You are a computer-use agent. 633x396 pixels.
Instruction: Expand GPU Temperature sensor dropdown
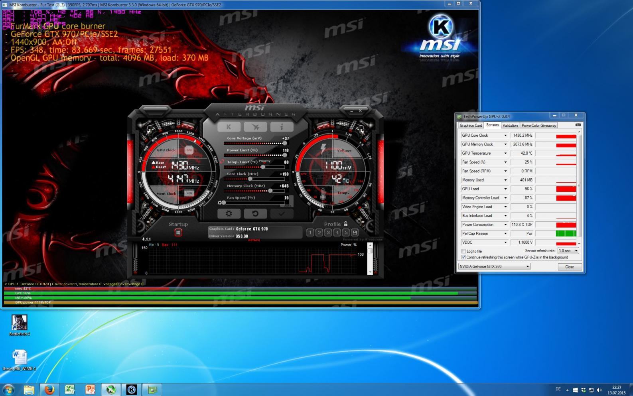[x=505, y=153]
